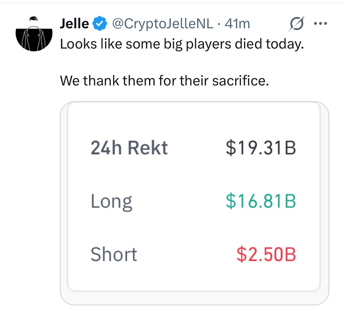Click the display name Jelle
This screenshot has height=311, width=345.
[74, 23]
